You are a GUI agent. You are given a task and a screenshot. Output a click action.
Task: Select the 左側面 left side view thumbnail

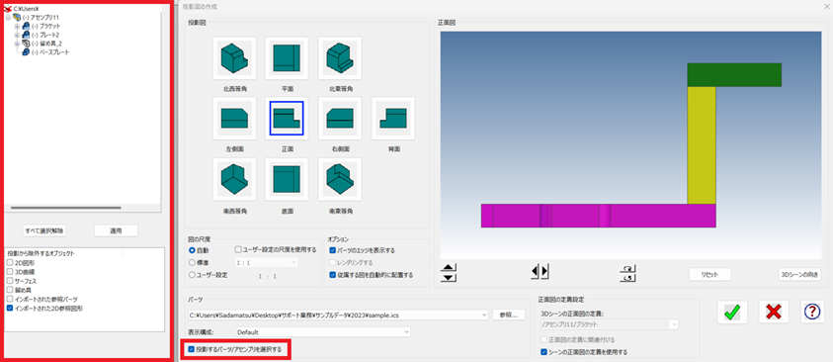(x=234, y=118)
